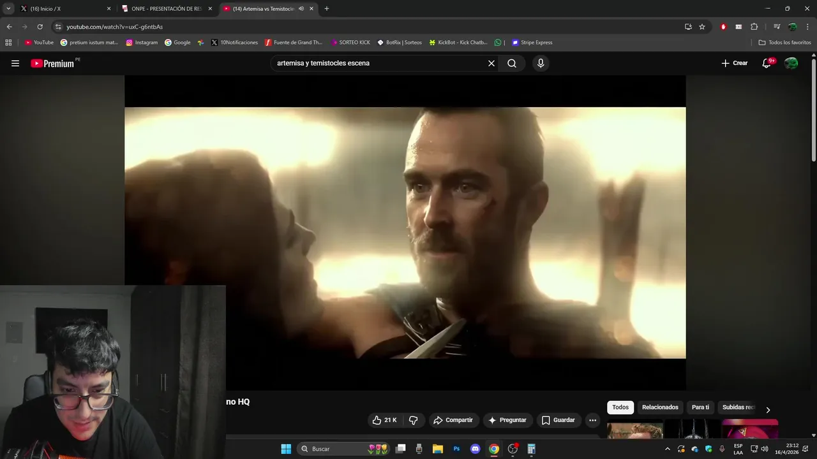817x459 pixels.
Task: Click the taskbar Buscar search box
Action: [x=343, y=449]
